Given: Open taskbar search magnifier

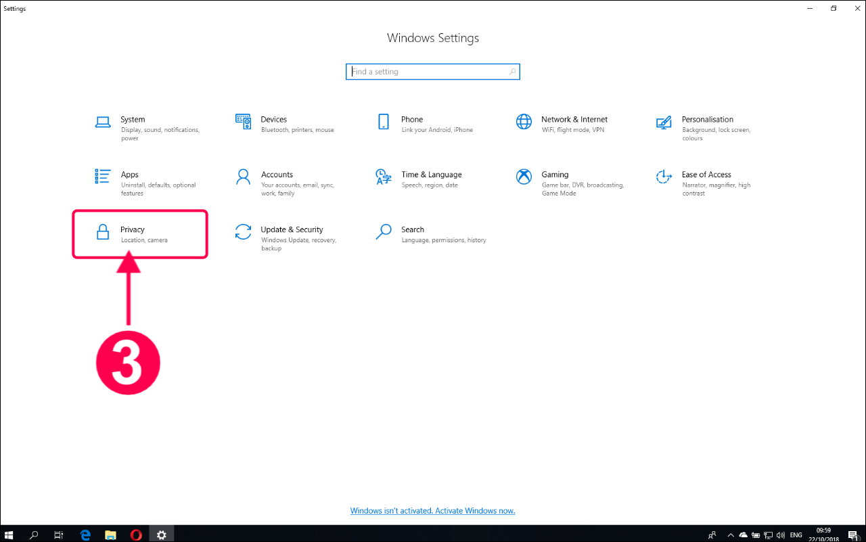Looking at the screenshot, I should [x=35, y=535].
